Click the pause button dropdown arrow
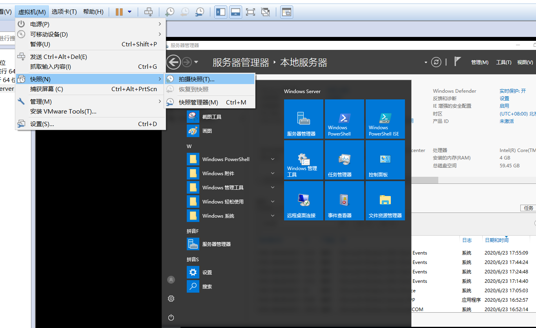 130,12
